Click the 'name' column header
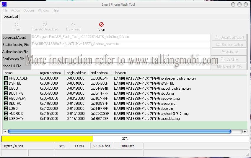The height and width of the screenshot is (158, 251). [x=20, y=73]
